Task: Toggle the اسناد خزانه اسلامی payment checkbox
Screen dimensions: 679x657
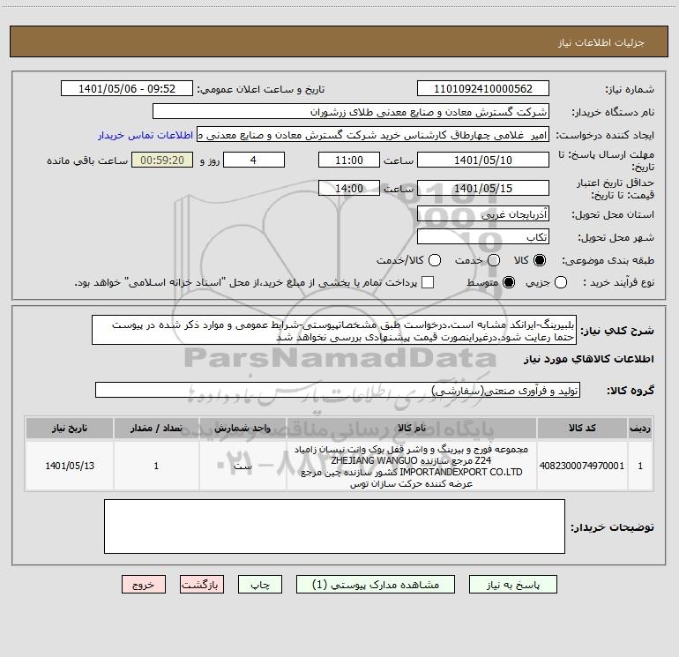Action: 428,282
